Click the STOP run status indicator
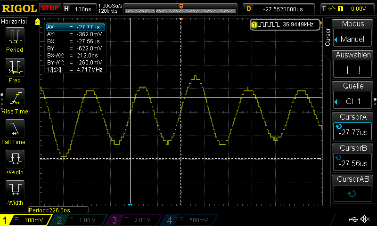 (50, 8)
